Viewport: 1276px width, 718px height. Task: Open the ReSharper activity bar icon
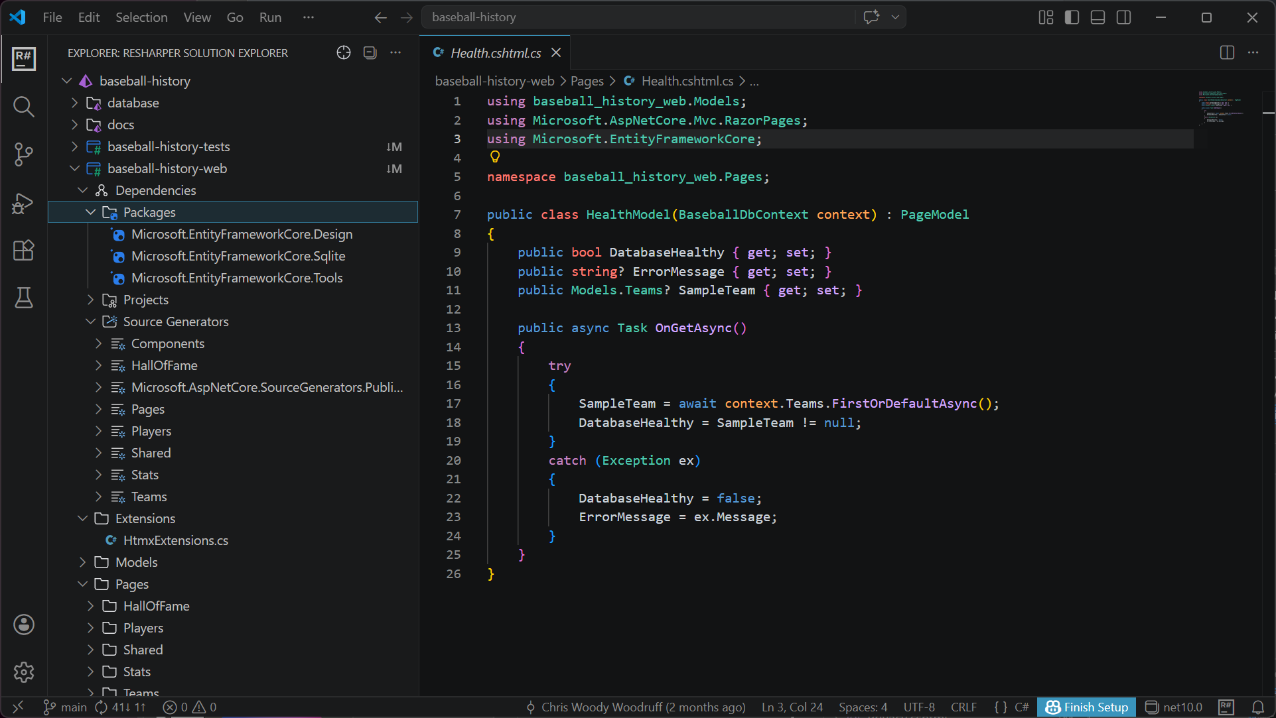coord(24,58)
